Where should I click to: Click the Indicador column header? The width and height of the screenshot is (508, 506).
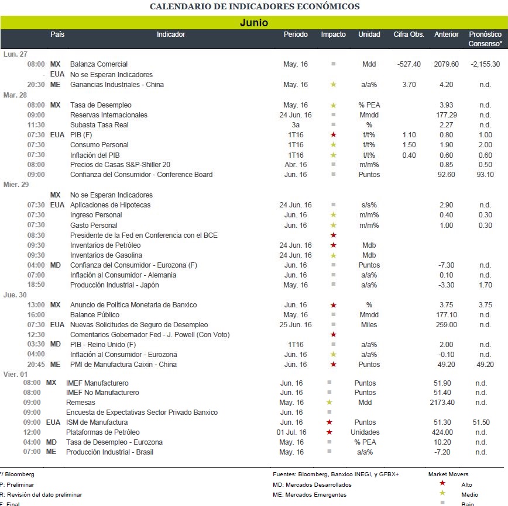click(171, 34)
